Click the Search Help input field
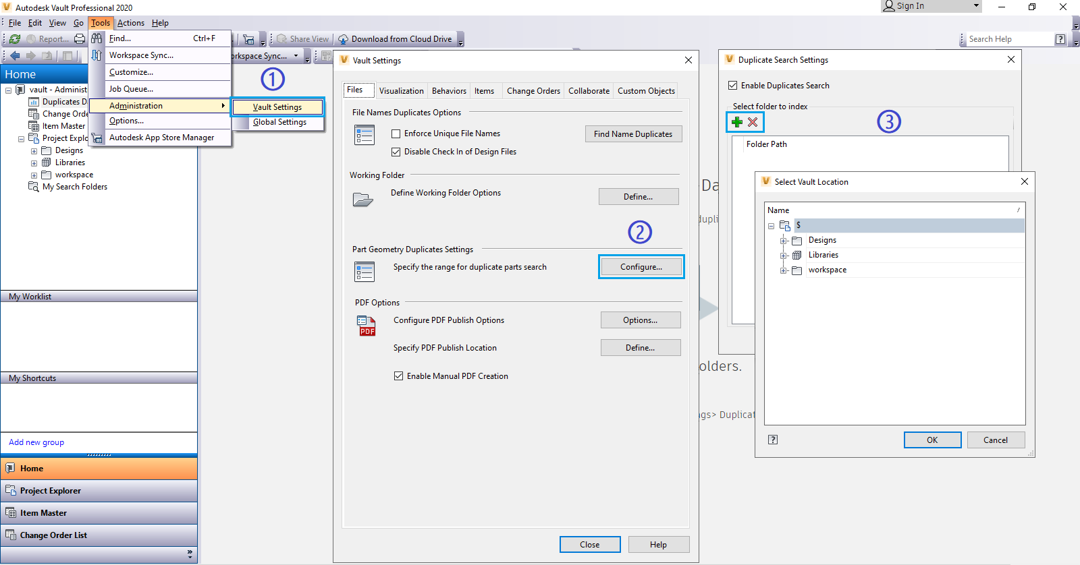 pos(1009,39)
